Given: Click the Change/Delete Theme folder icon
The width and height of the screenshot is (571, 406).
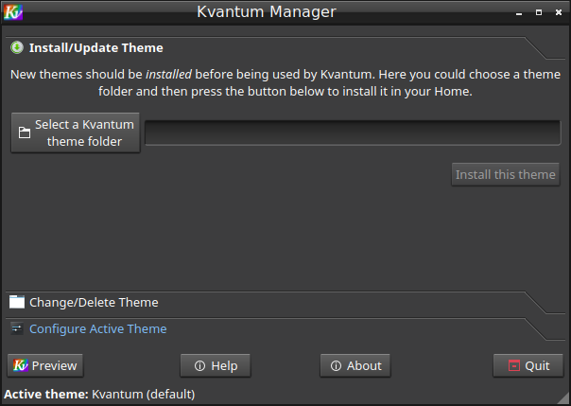Looking at the screenshot, I should (x=17, y=303).
